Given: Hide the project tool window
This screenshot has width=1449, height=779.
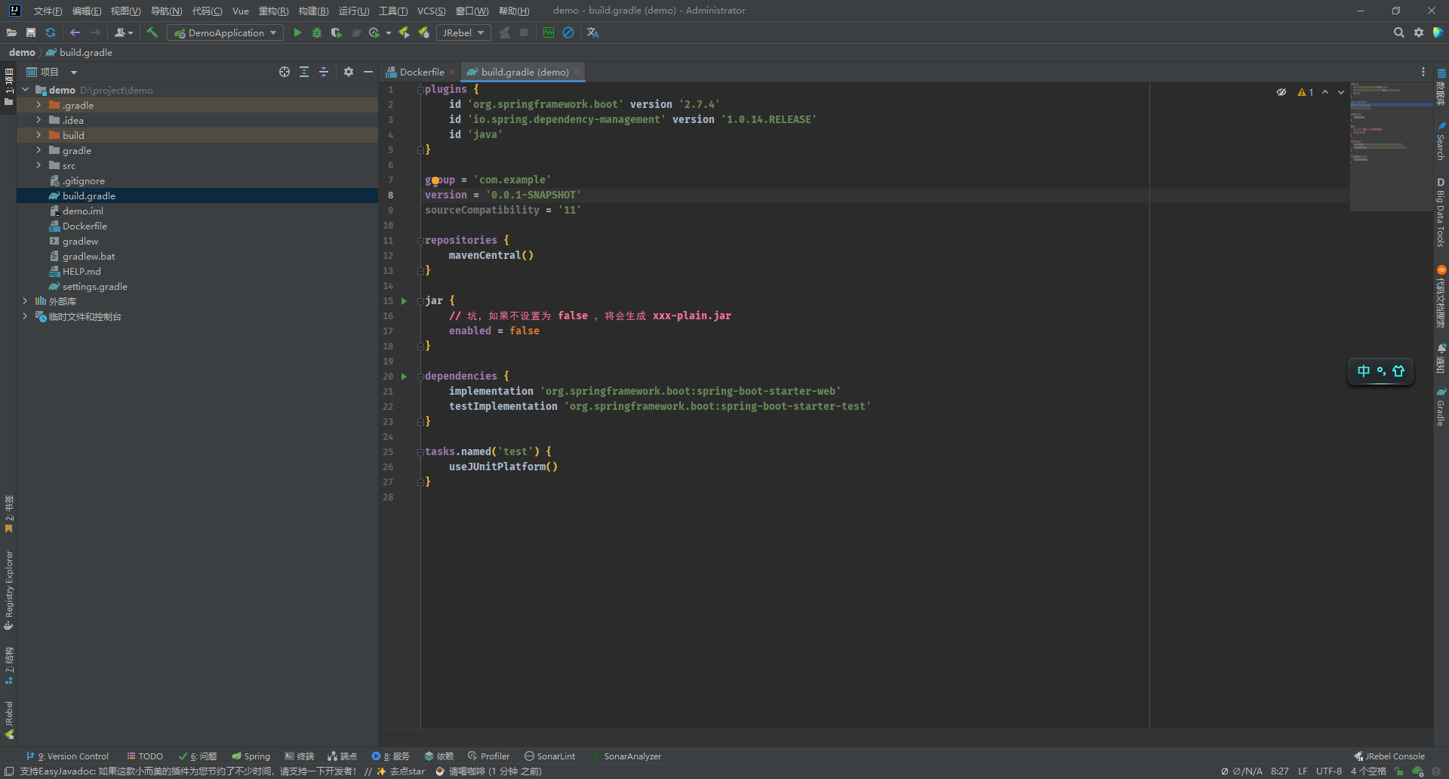Looking at the screenshot, I should click(x=368, y=72).
